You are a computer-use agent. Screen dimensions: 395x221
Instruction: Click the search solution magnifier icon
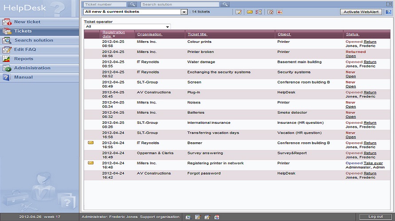tap(225, 4)
